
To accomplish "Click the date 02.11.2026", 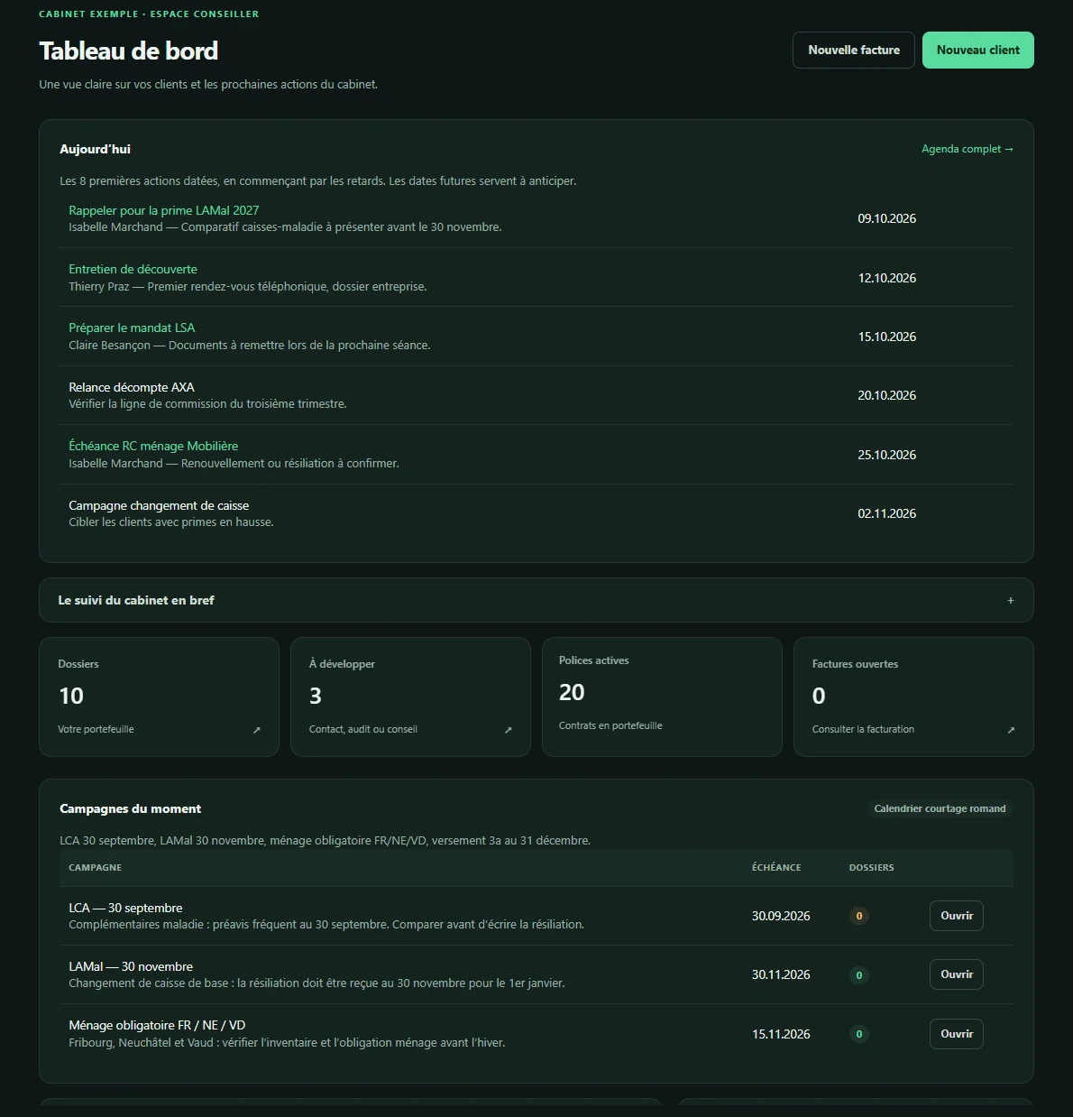I will 887,513.
